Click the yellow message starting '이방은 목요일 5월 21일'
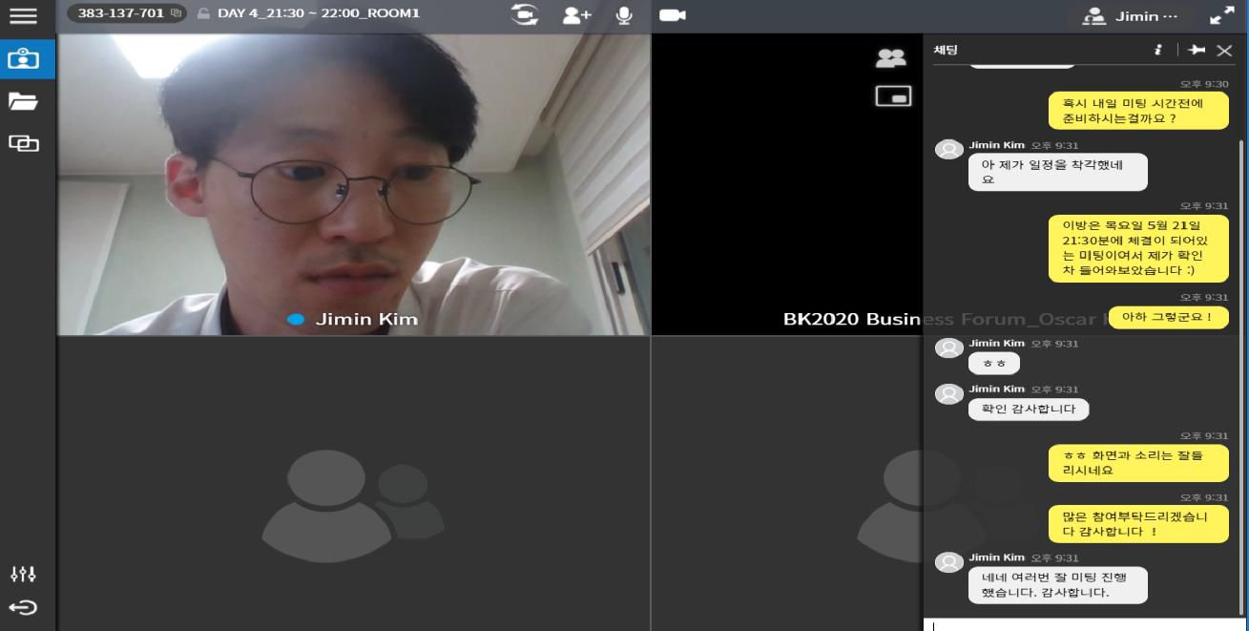1249x631 pixels. 1138,248
